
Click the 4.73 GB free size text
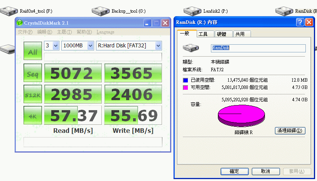point(300,87)
